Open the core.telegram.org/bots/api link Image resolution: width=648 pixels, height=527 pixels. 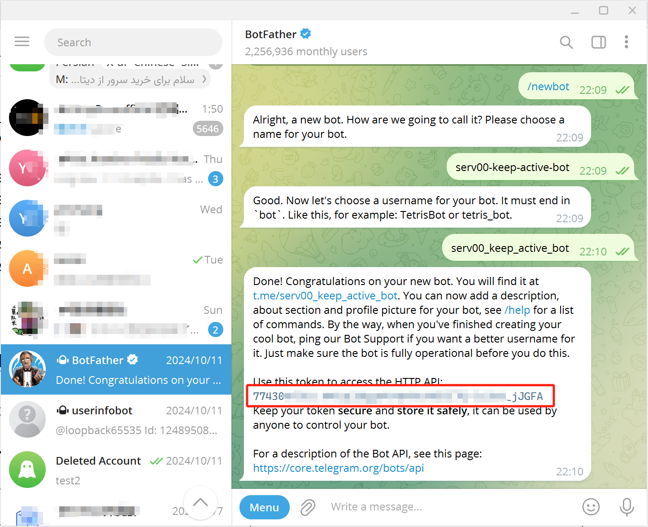point(339,468)
